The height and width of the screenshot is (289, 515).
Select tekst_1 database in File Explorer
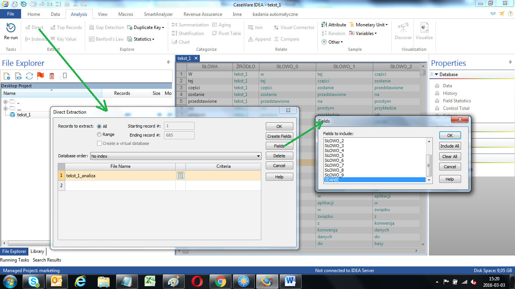(x=24, y=115)
